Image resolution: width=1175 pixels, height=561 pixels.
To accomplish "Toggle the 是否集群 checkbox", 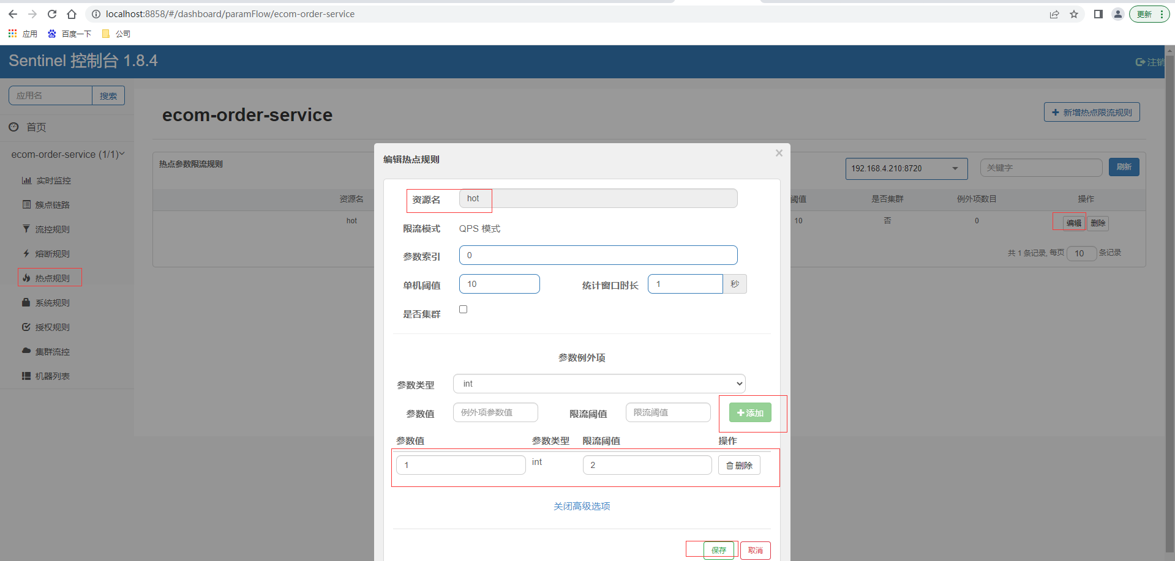I will [x=464, y=310].
